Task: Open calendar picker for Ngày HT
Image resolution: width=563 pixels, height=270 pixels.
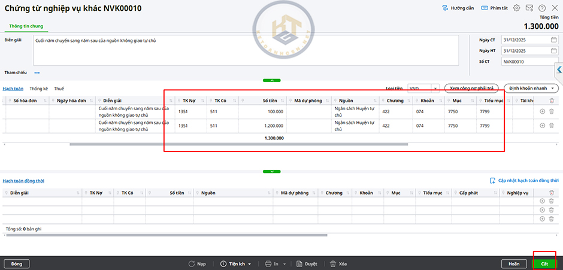Action: [553, 51]
